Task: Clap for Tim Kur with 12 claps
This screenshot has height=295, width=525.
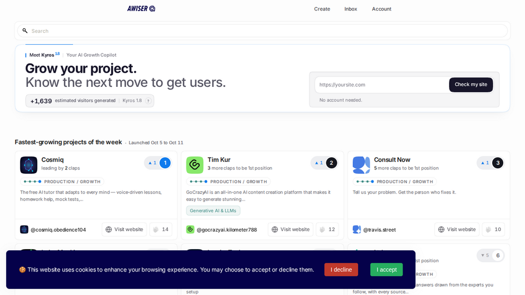Action: [327, 229]
